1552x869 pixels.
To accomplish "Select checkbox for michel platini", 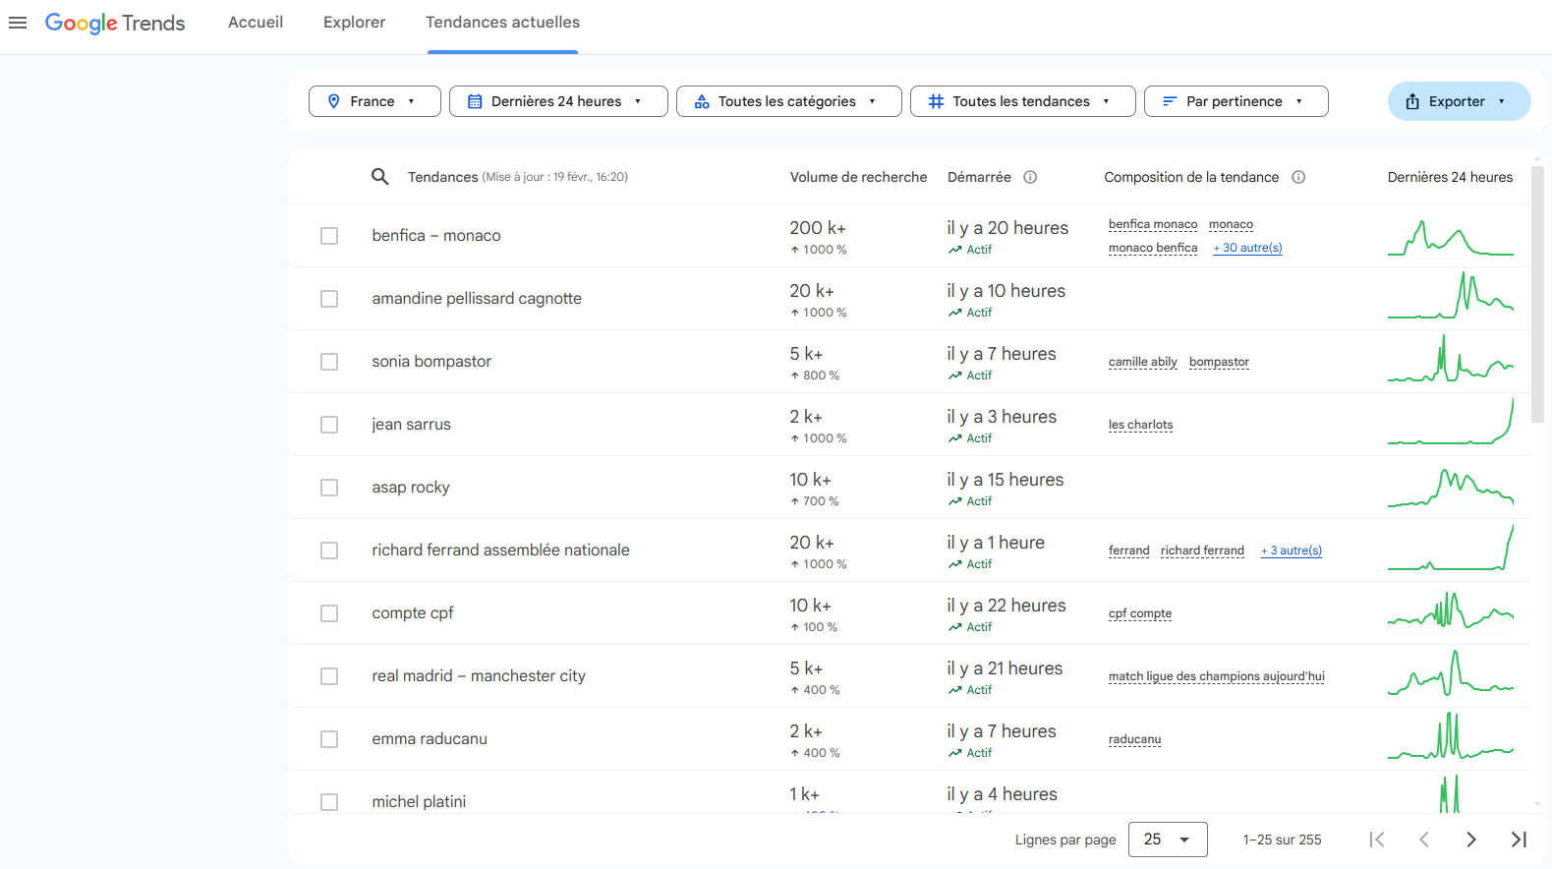I will click(329, 802).
